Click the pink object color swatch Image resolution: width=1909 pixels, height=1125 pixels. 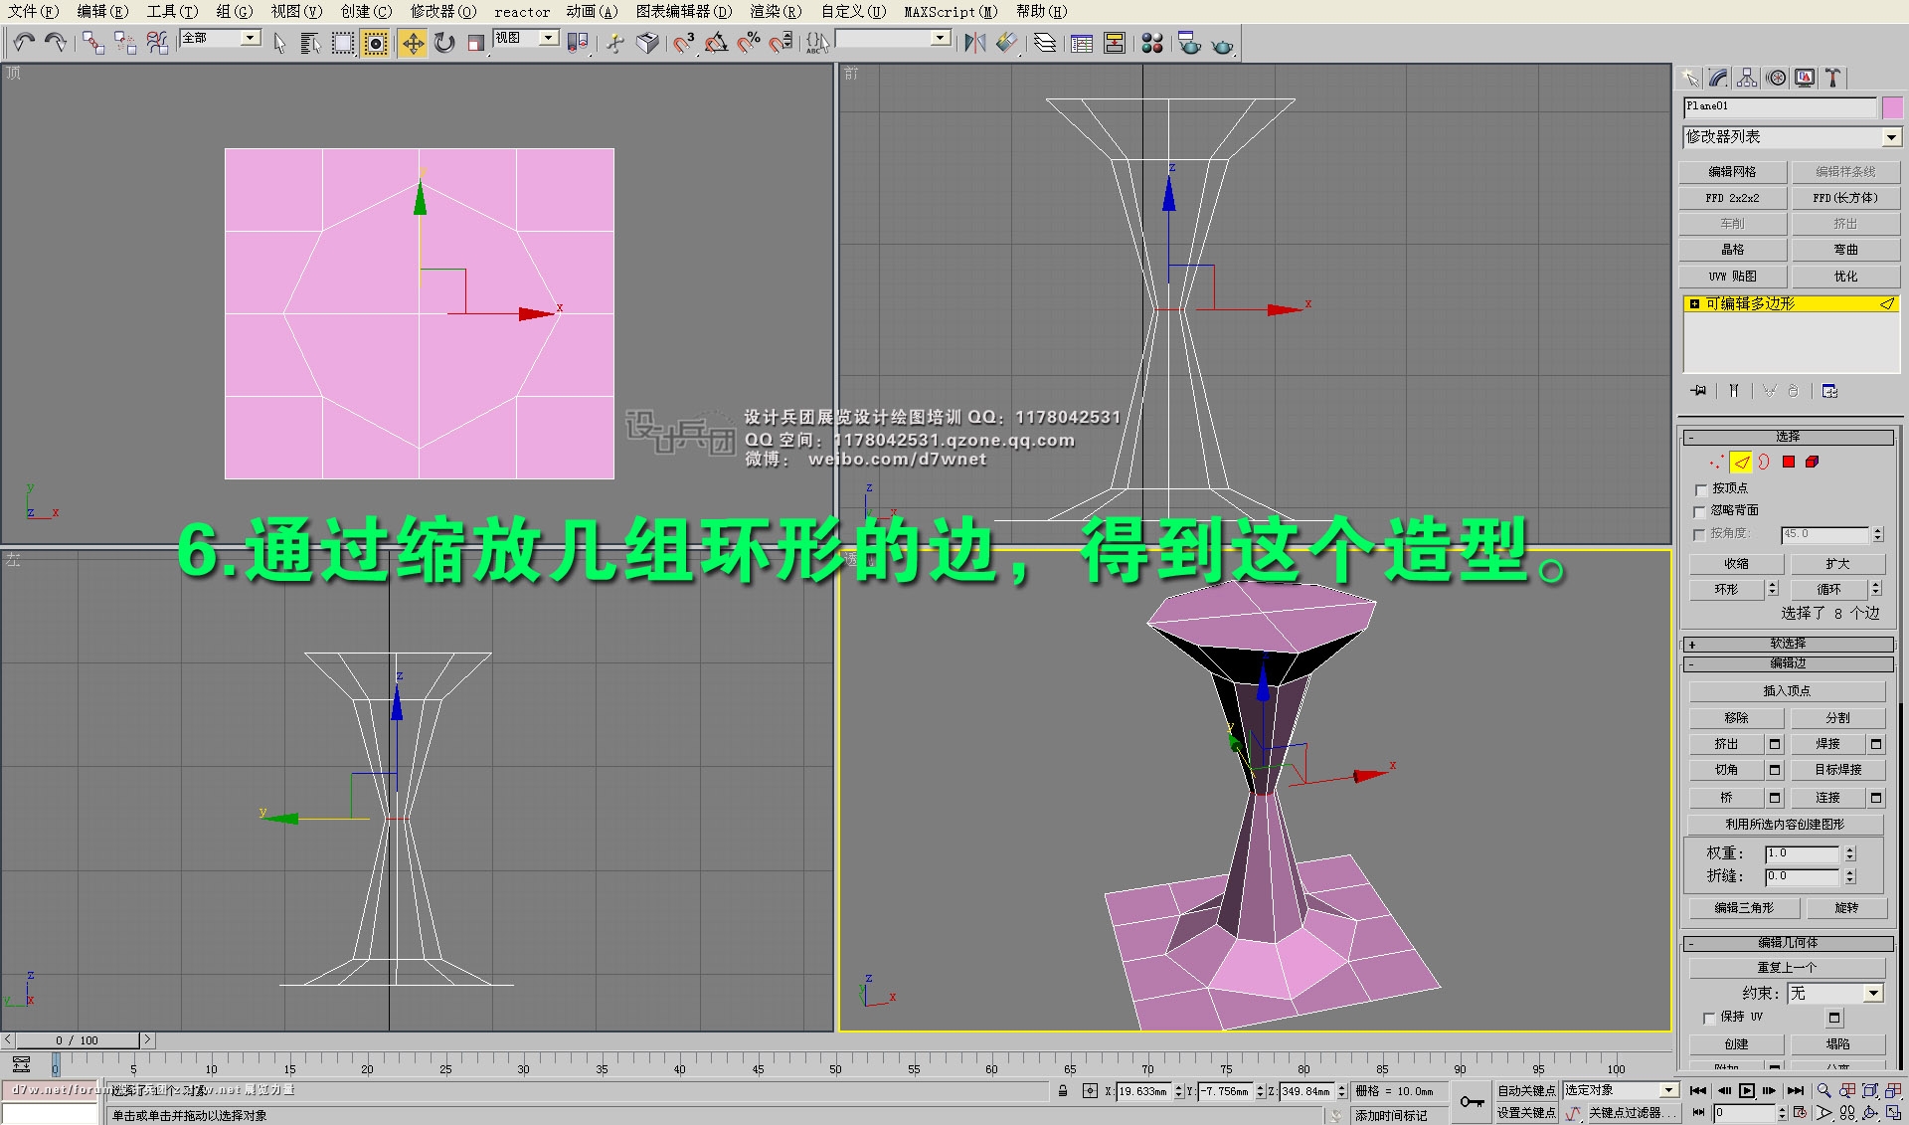(x=1892, y=107)
